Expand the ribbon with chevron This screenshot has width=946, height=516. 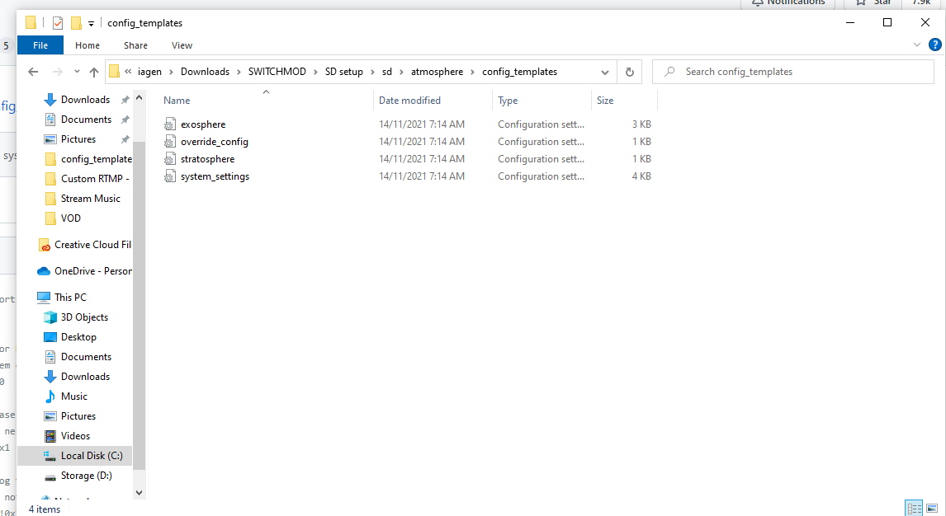[917, 45]
